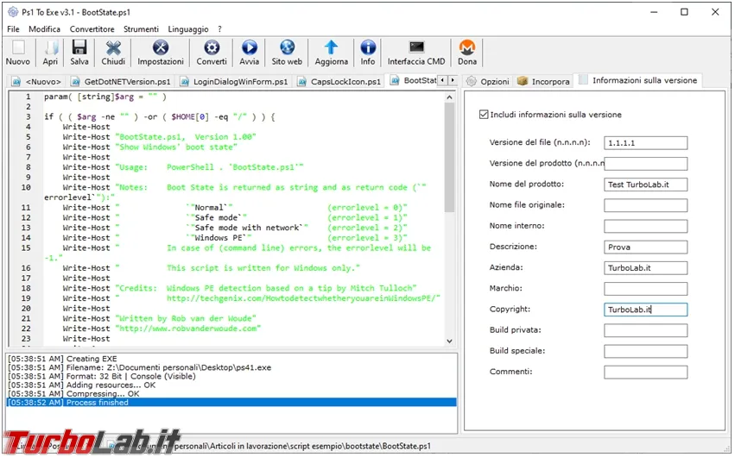Screen dimensions: 735x457
Task: Click the Nome interno field
Action: point(645,227)
